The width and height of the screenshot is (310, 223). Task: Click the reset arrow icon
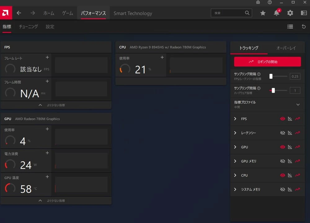[x=304, y=27]
